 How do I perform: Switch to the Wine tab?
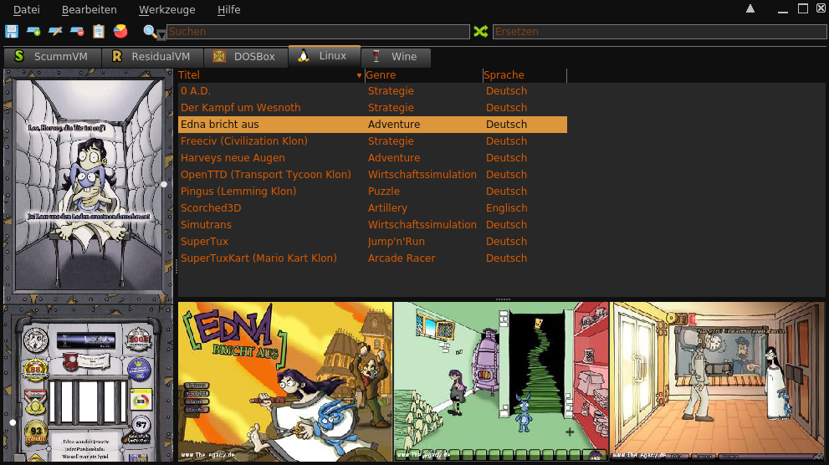tap(396, 57)
